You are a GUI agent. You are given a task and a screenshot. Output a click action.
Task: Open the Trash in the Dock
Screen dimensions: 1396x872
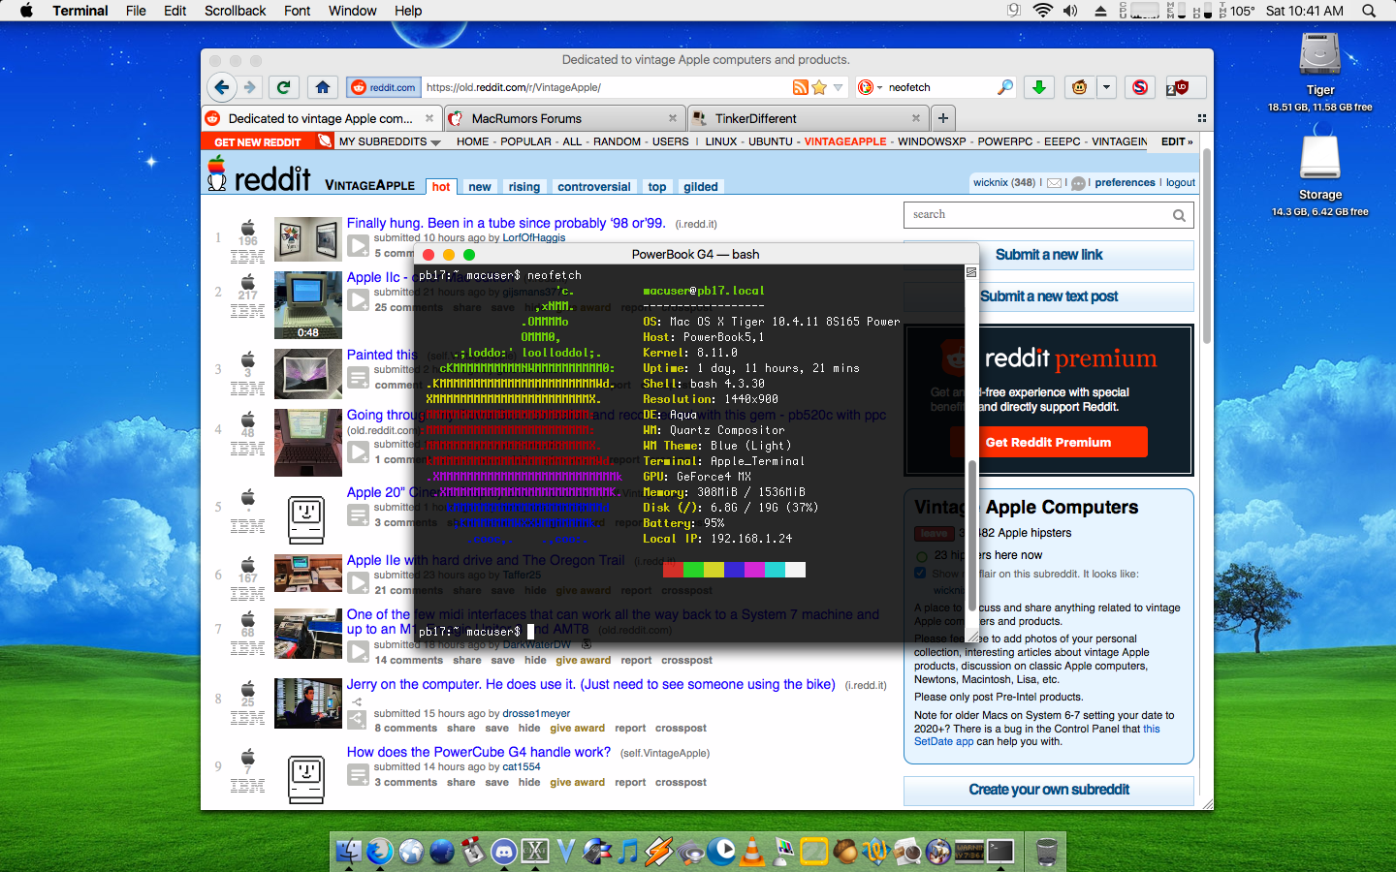(x=1047, y=852)
